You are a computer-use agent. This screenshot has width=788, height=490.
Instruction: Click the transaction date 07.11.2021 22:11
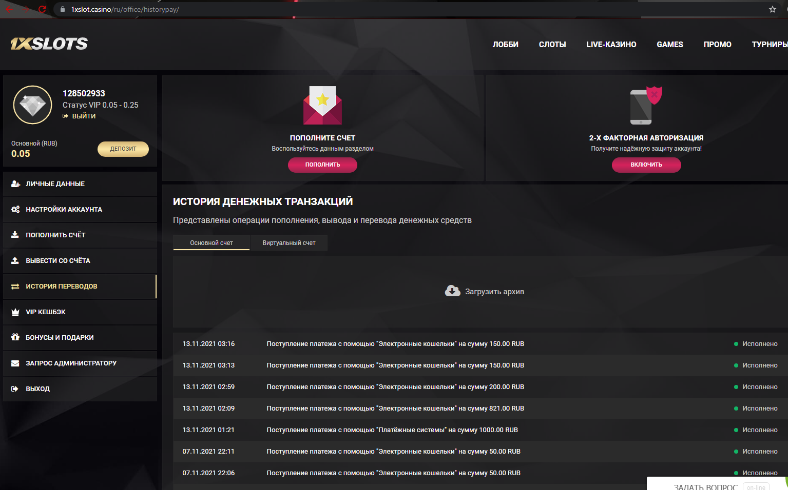pos(208,452)
